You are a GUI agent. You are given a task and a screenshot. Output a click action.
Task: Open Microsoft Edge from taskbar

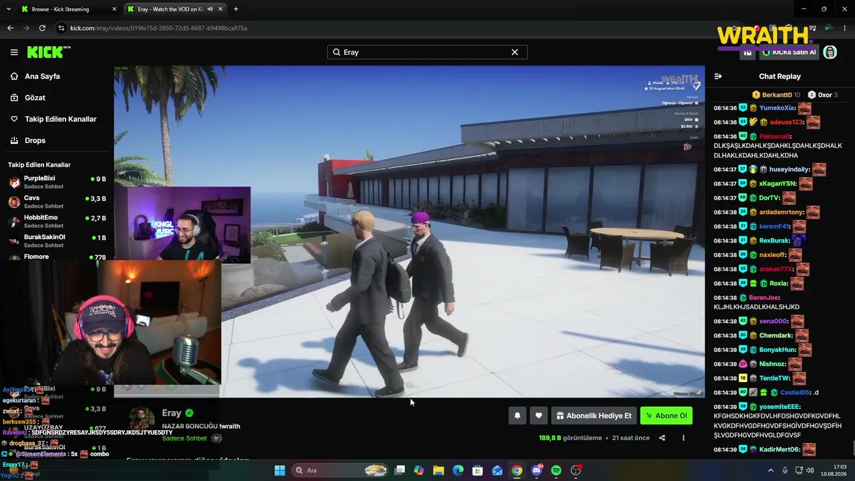tap(458, 470)
